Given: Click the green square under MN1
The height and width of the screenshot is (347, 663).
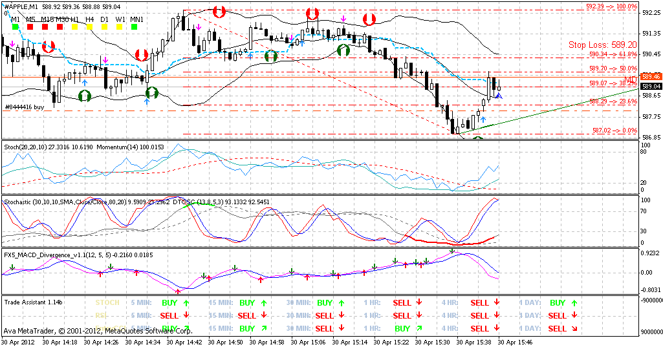Looking at the screenshot, I should [x=134, y=27].
